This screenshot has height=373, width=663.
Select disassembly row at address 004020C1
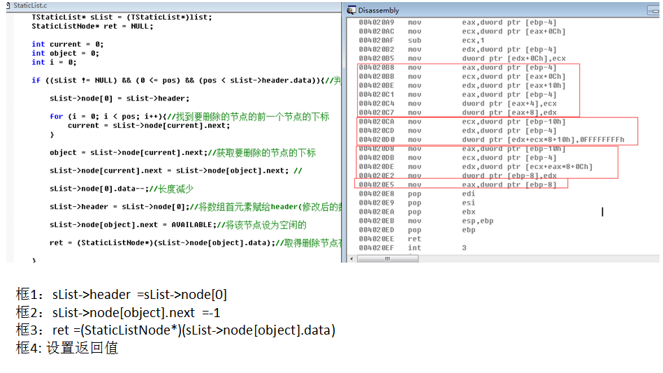pyautogui.click(x=458, y=95)
